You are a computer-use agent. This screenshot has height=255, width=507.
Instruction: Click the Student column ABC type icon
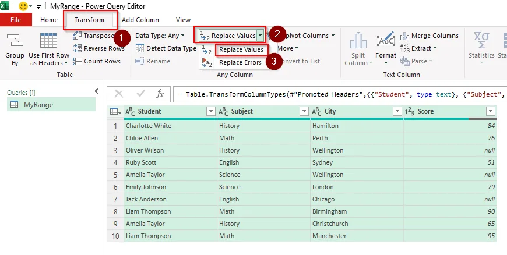pos(130,112)
